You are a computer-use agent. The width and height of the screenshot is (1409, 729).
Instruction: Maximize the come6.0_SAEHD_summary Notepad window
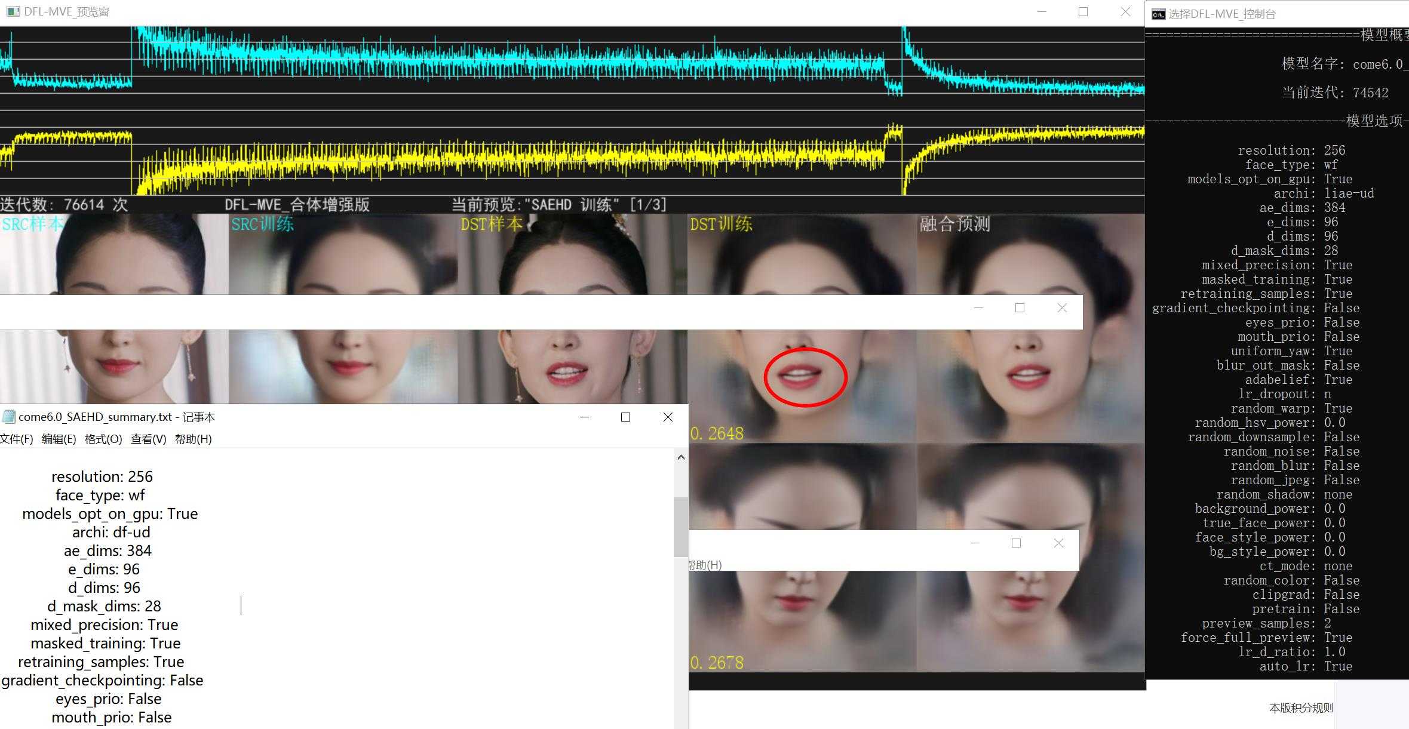625,417
